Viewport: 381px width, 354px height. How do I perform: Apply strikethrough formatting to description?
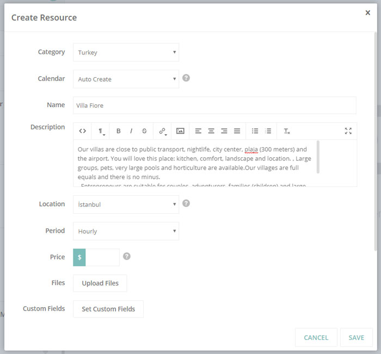click(144, 131)
